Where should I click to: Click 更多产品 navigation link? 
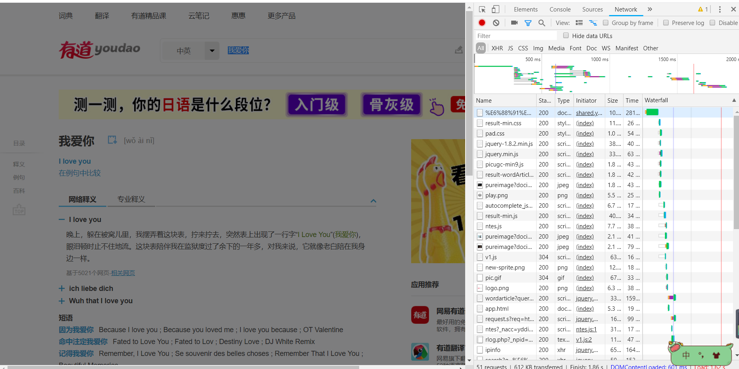[x=281, y=16]
